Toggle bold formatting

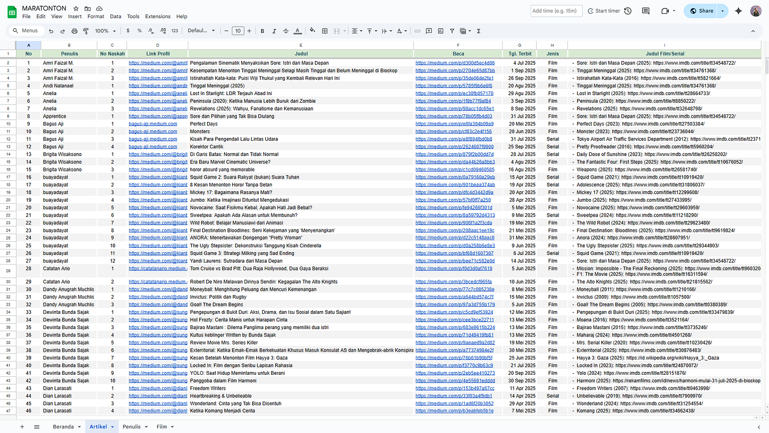pos(263,31)
